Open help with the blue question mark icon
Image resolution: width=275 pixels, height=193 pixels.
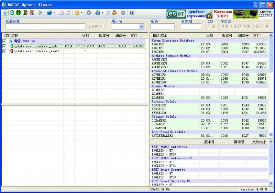tap(132, 13)
